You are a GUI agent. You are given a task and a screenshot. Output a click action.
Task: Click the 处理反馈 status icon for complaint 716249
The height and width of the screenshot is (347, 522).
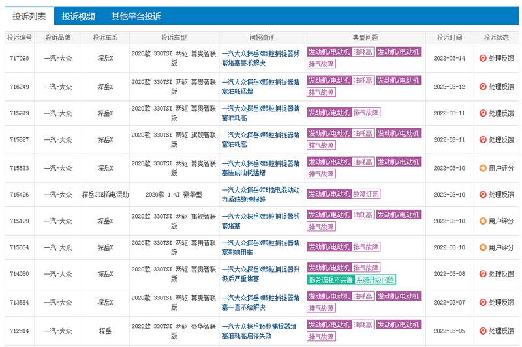pyautogui.click(x=483, y=87)
